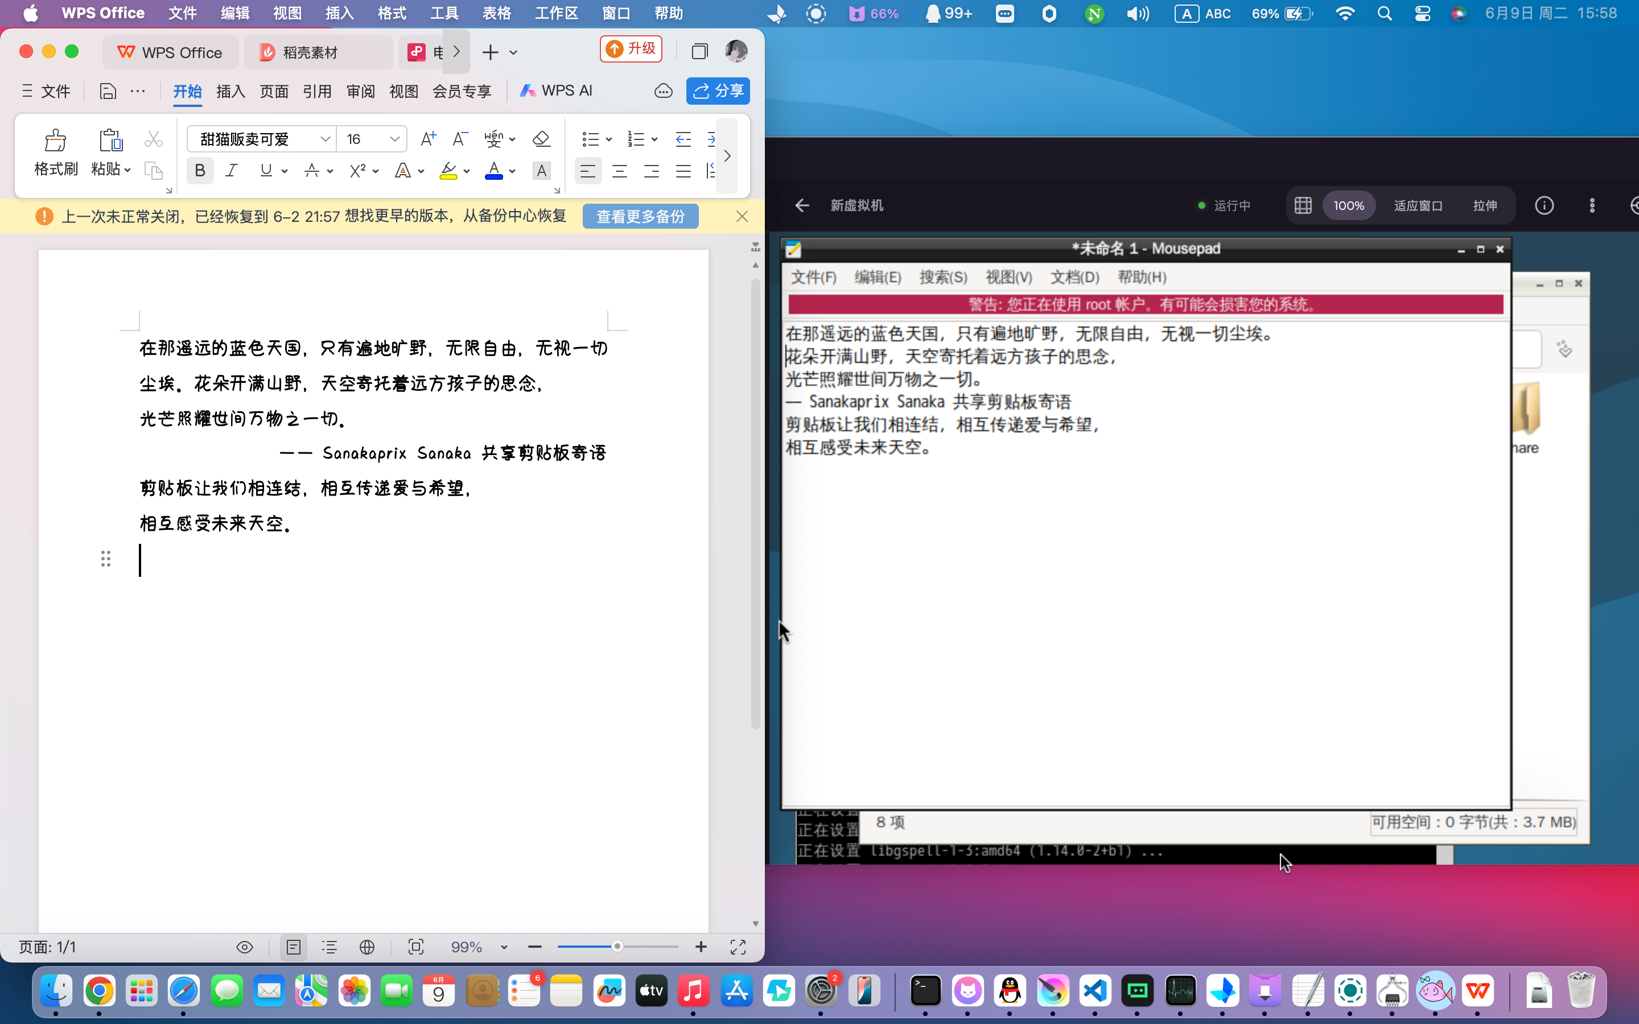Click the Format Painter brush icon
Screen dimensions: 1639x1024
point(55,140)
